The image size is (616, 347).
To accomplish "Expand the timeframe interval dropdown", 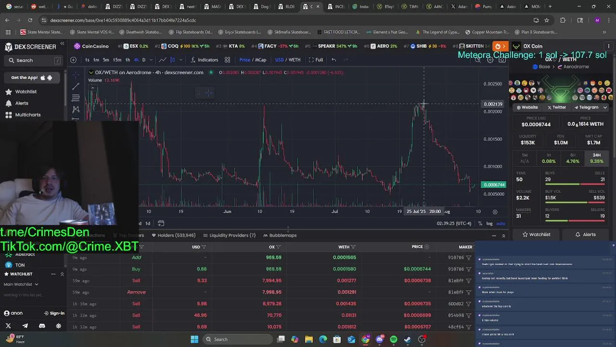I will [151, 60].
